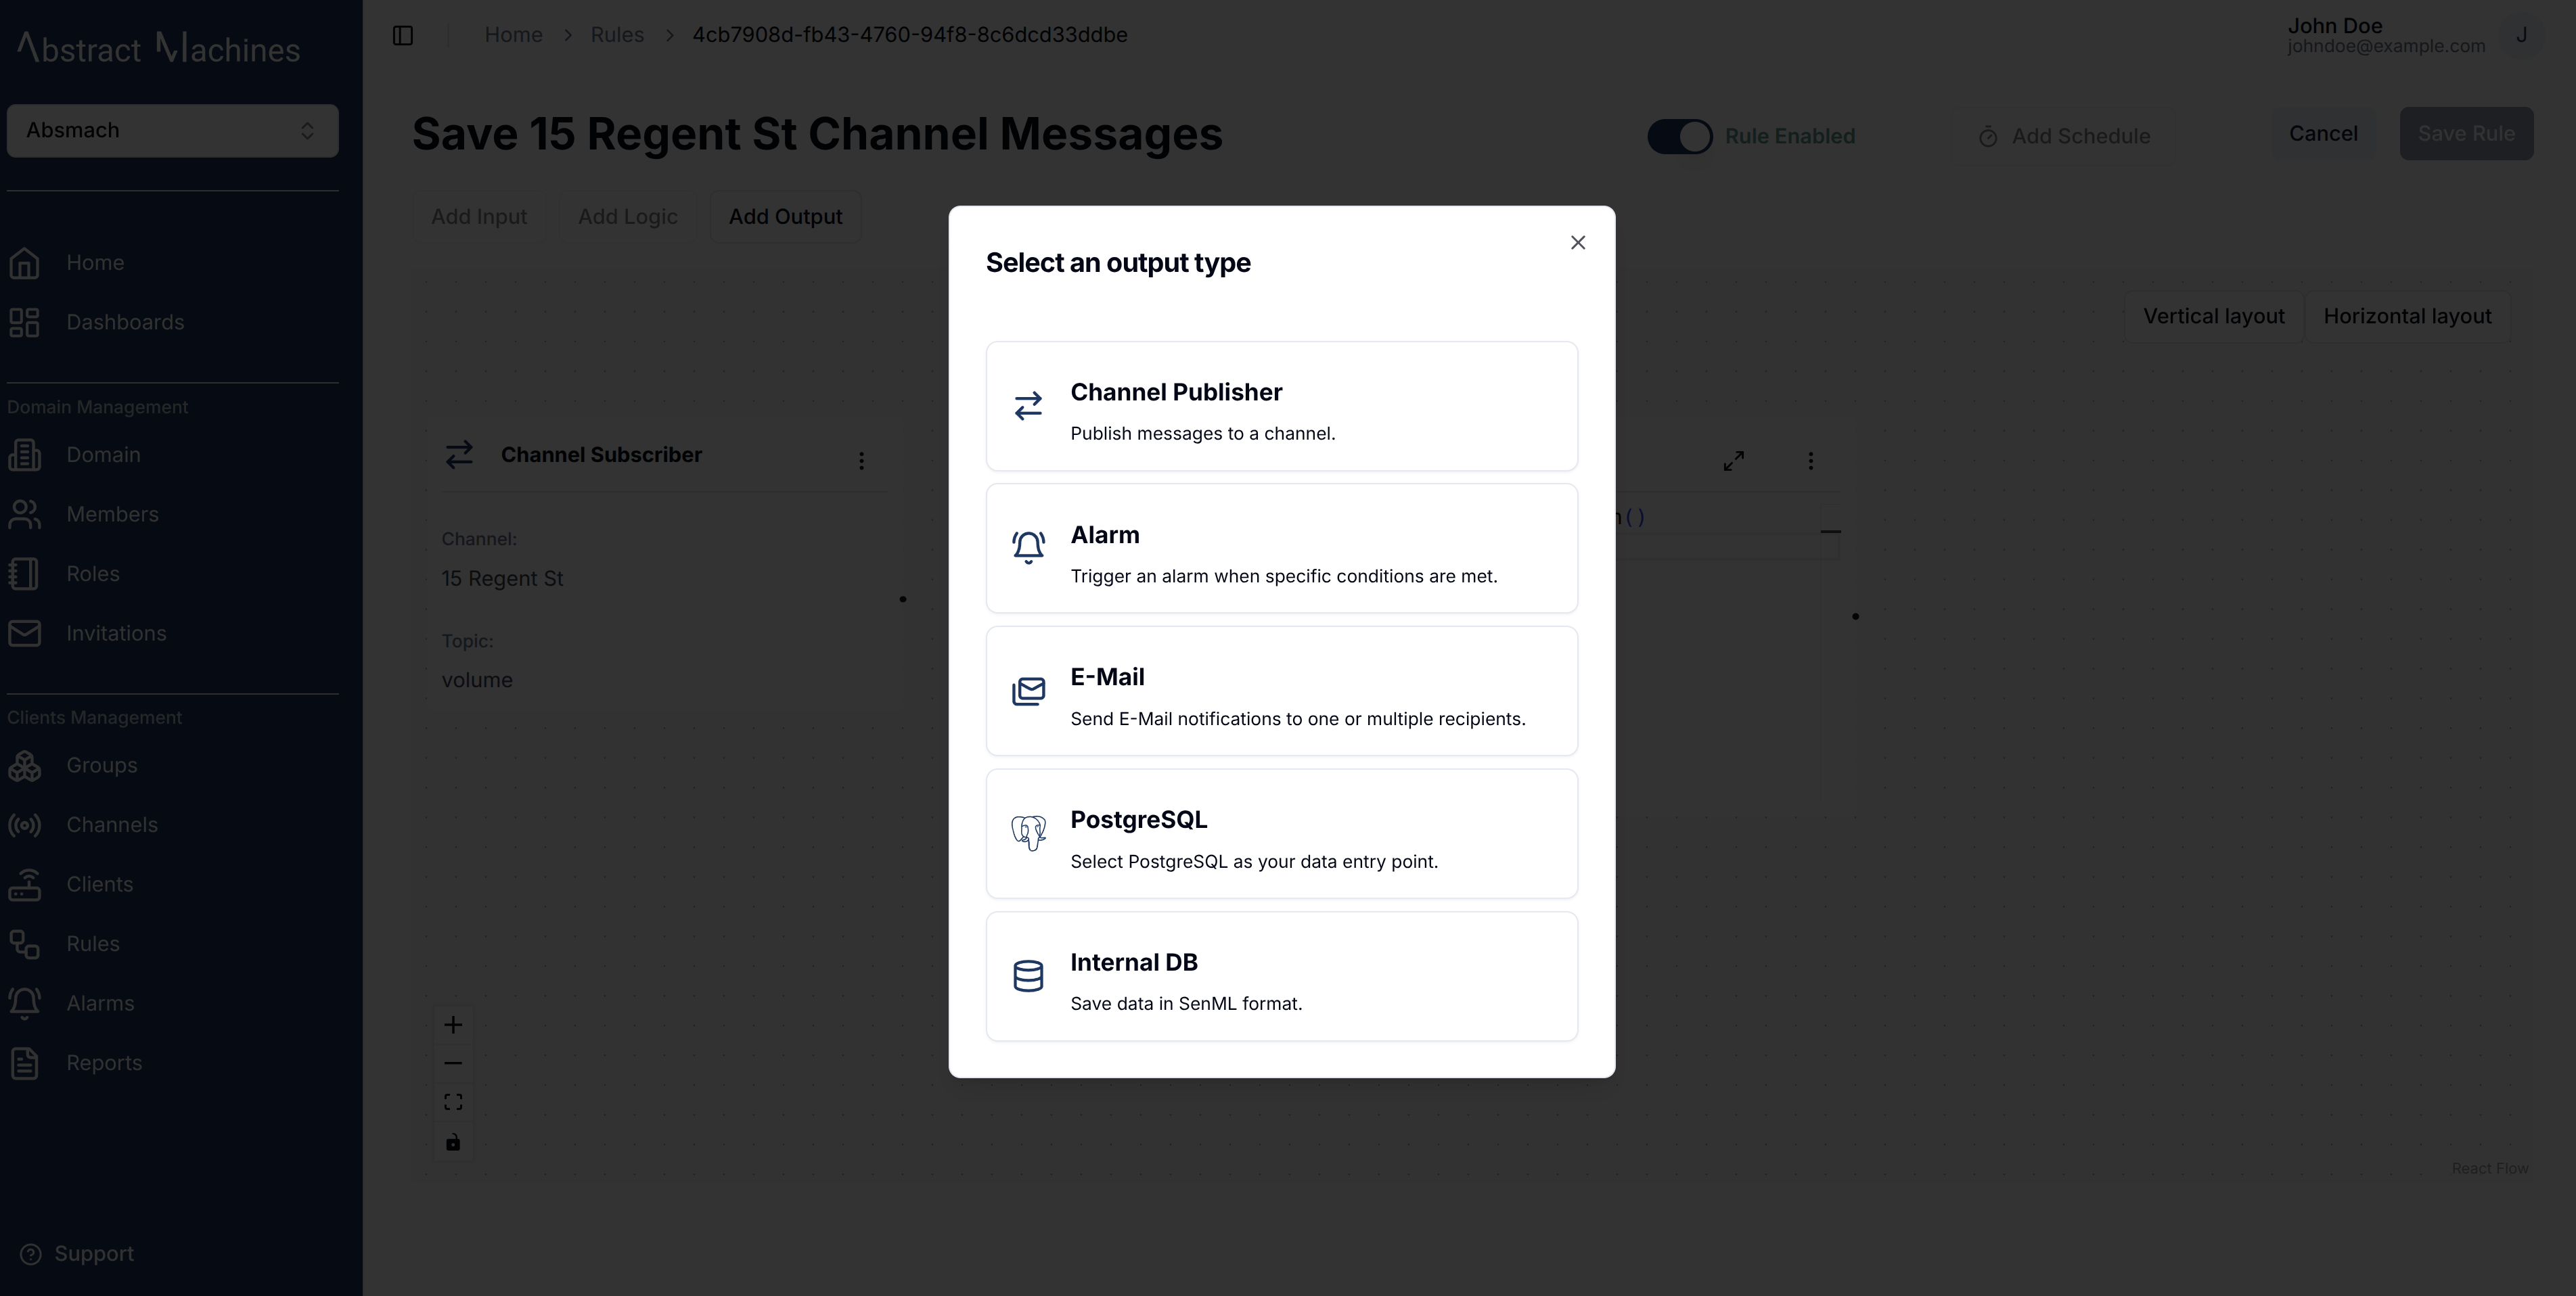Click the Cancel button
Screen dimensions: 2576x1296
(x=2323, y=134)
